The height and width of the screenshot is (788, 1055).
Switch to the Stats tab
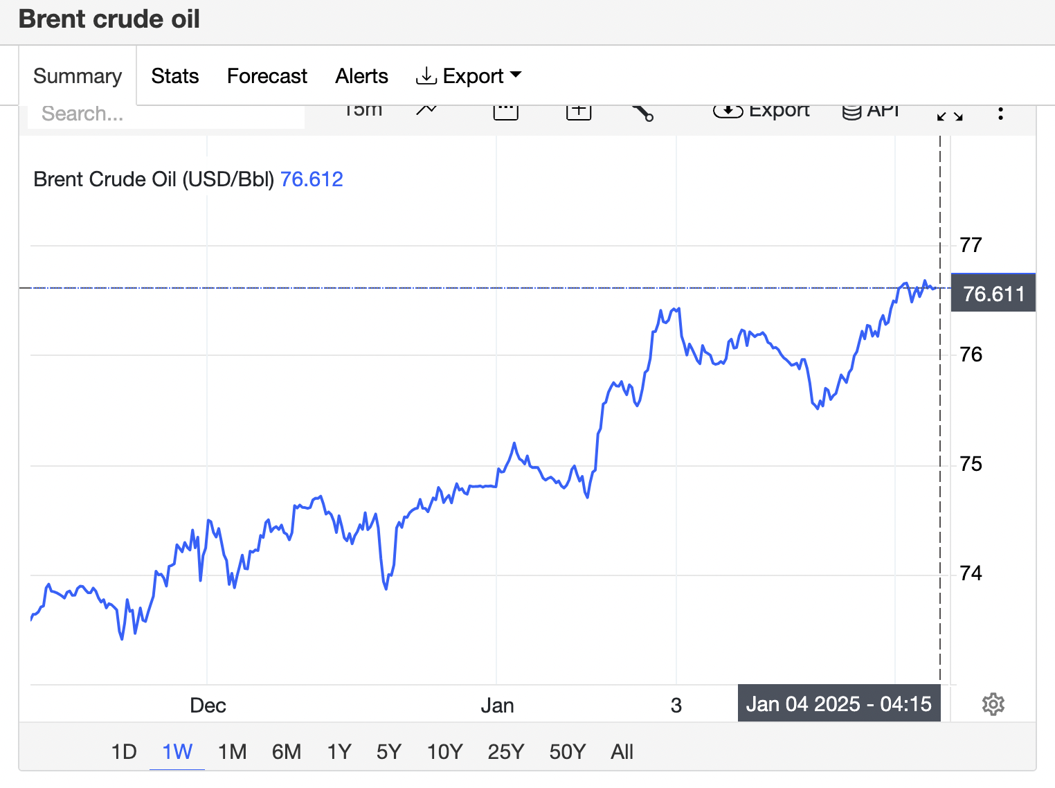point(175,75)
